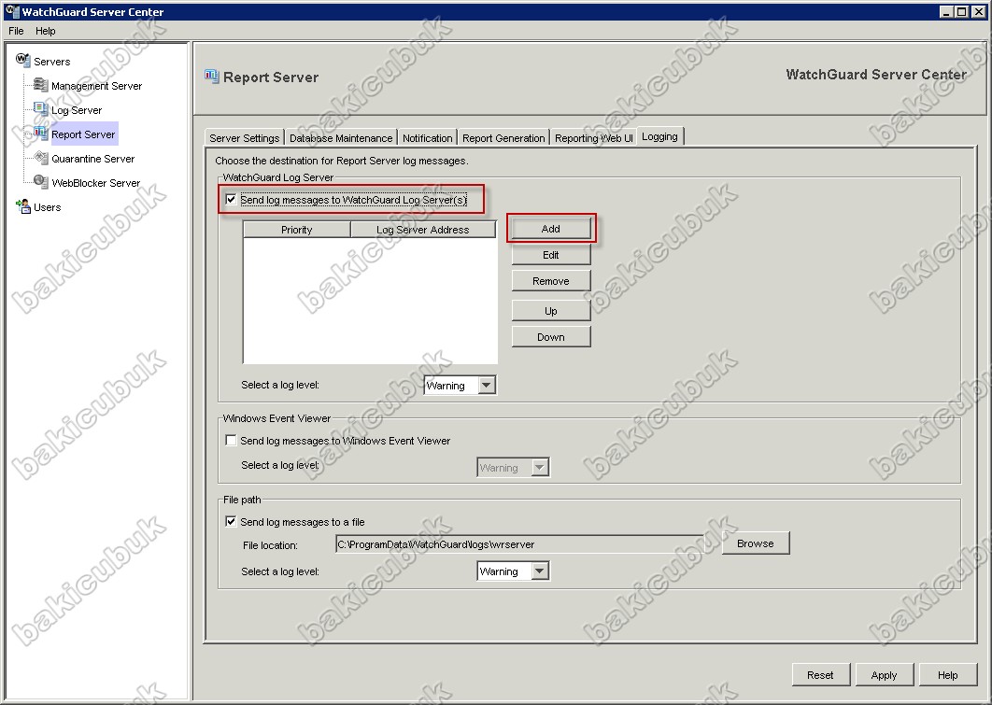Screen dimensions: 992x705
Task: Click the Edit log server button
Action: coord(551,255)
